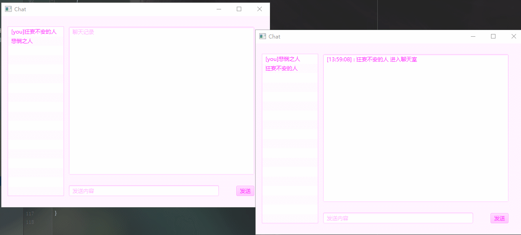Select 狂妄不安的人 in right window user list
The height and width of the screenshot is (235, 521).
coord(290,68)
